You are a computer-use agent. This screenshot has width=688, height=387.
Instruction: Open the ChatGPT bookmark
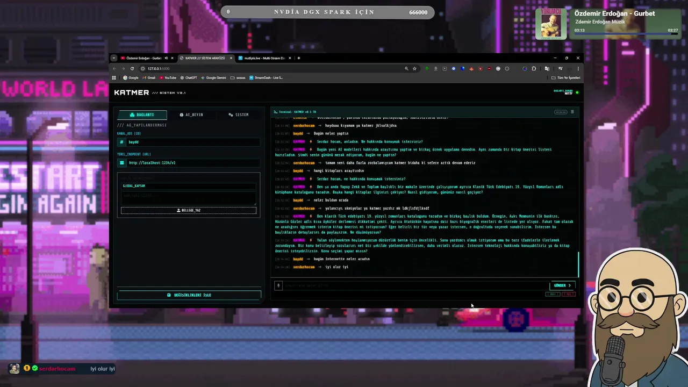click(189, 77)
